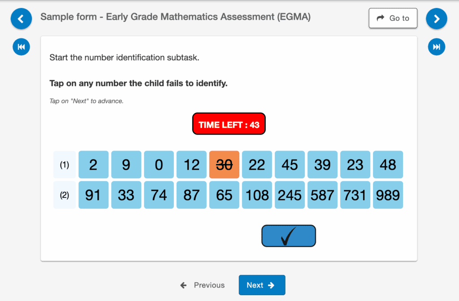Viewport: 459px width, 301px height.
Task: Select the number 45 tile
Action: pyautogui.click(x=290, y=165)
